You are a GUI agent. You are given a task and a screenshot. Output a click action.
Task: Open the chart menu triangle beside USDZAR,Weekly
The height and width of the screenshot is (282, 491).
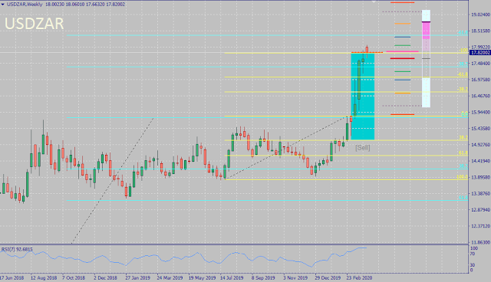pos(3,5)
